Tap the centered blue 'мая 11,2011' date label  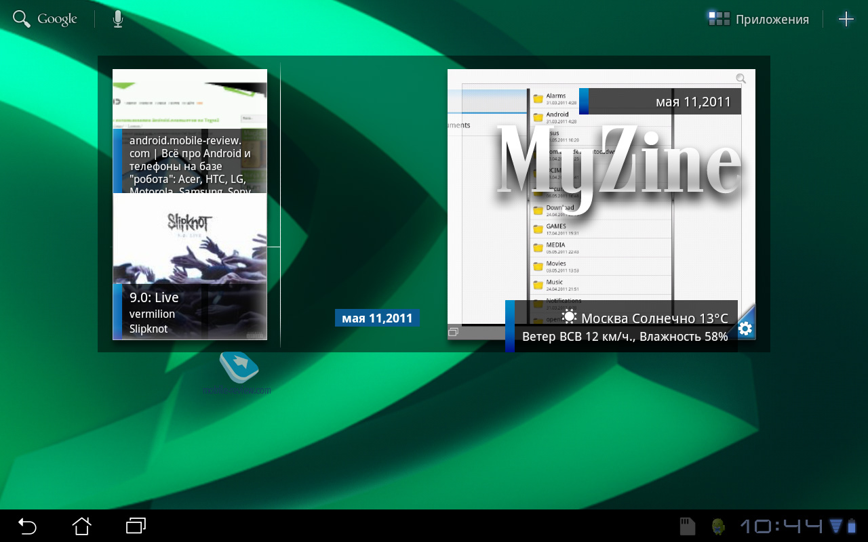point(377,318)
